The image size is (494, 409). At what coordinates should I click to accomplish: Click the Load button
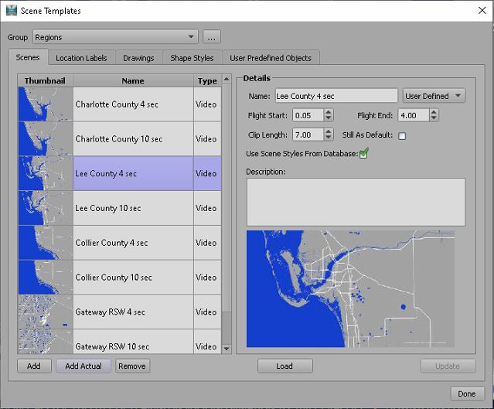(x=284, y=366)
